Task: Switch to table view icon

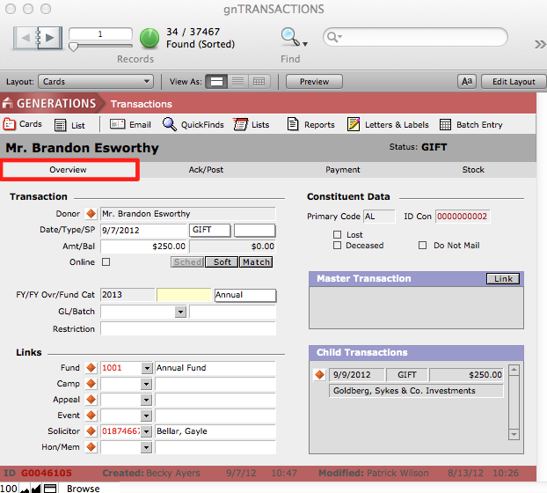Action: click(x=259, y=82)
